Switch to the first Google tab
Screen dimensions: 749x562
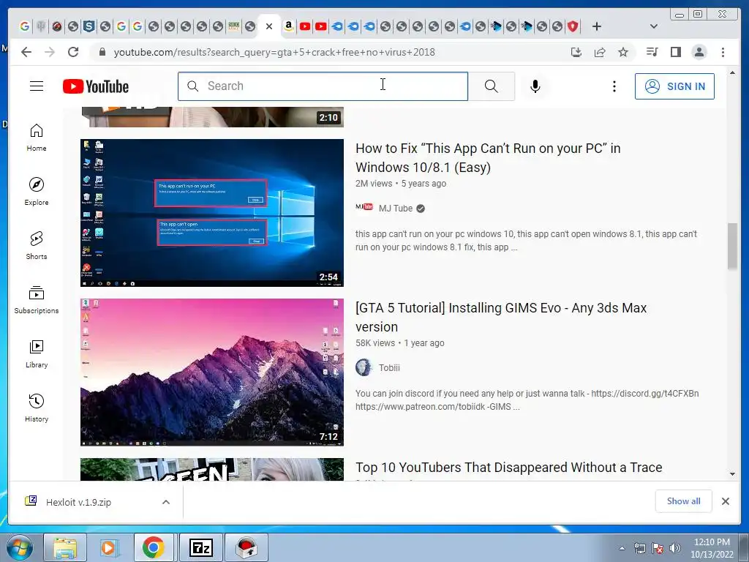tap(24, 26)
